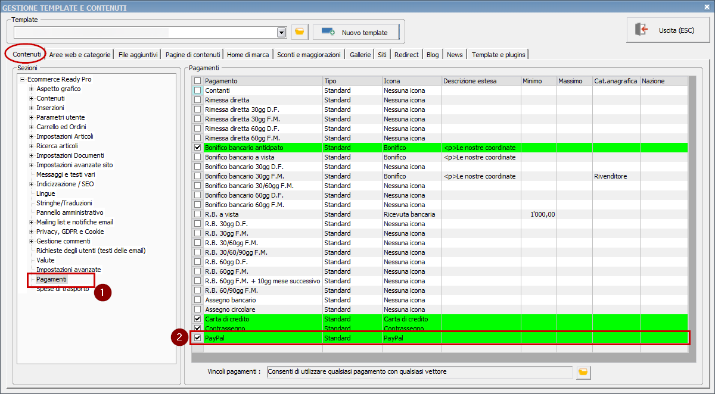Switch to the Pagine di contenuti tab

click(193, 55)
